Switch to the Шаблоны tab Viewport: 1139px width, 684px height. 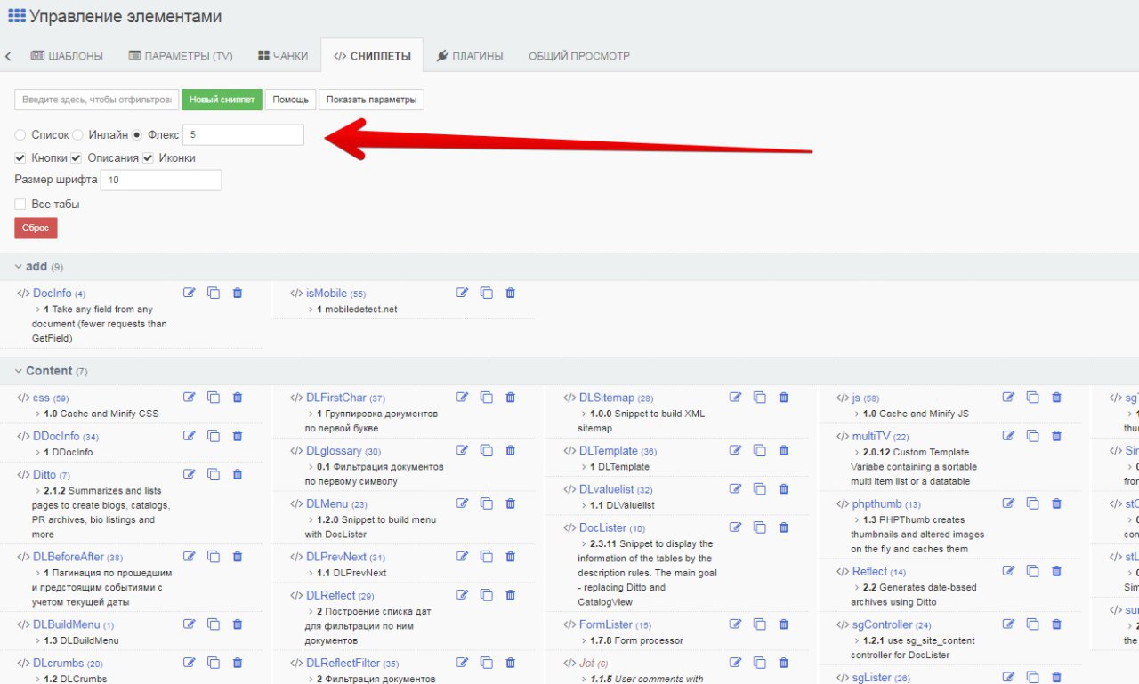click(67, 56)
